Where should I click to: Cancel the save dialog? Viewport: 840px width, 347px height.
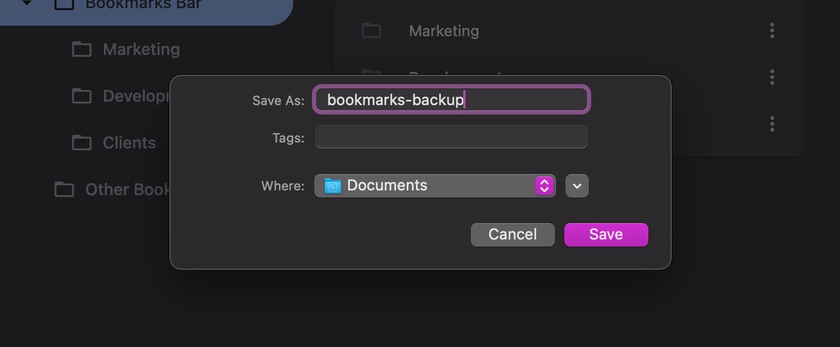coord(512,234)
